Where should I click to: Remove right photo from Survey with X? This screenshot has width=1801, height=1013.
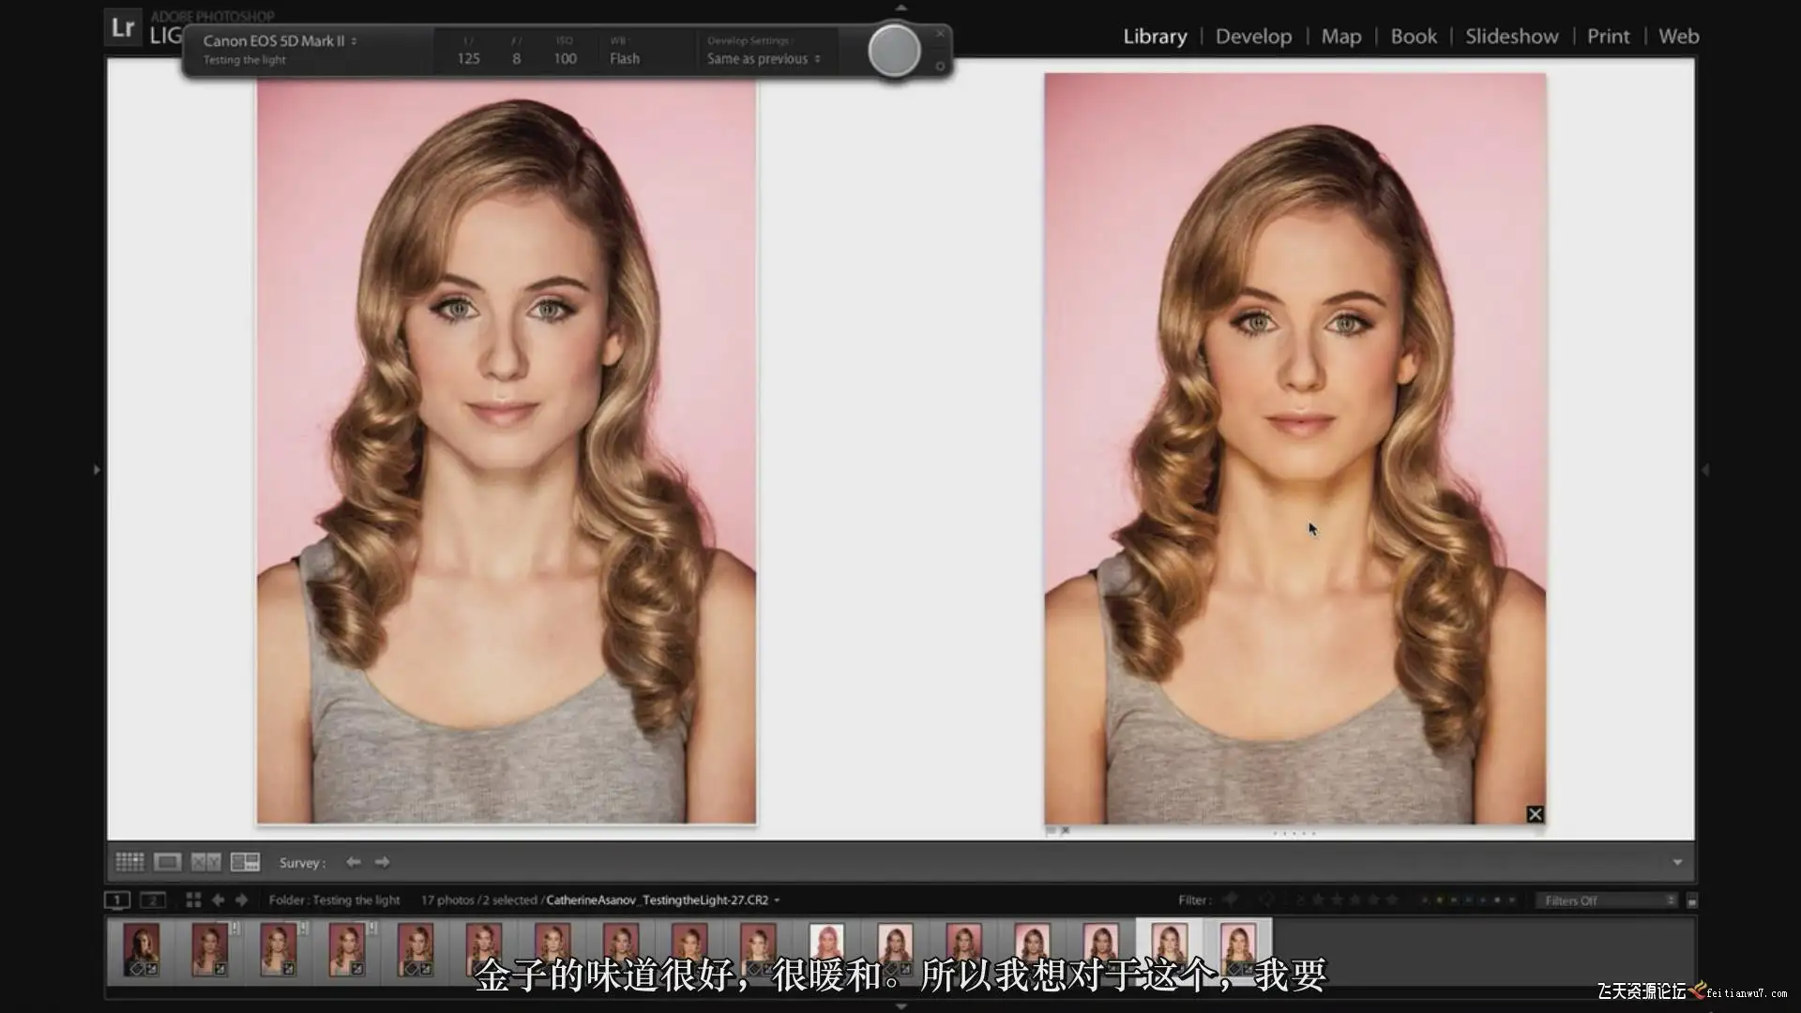(1535, 814)
